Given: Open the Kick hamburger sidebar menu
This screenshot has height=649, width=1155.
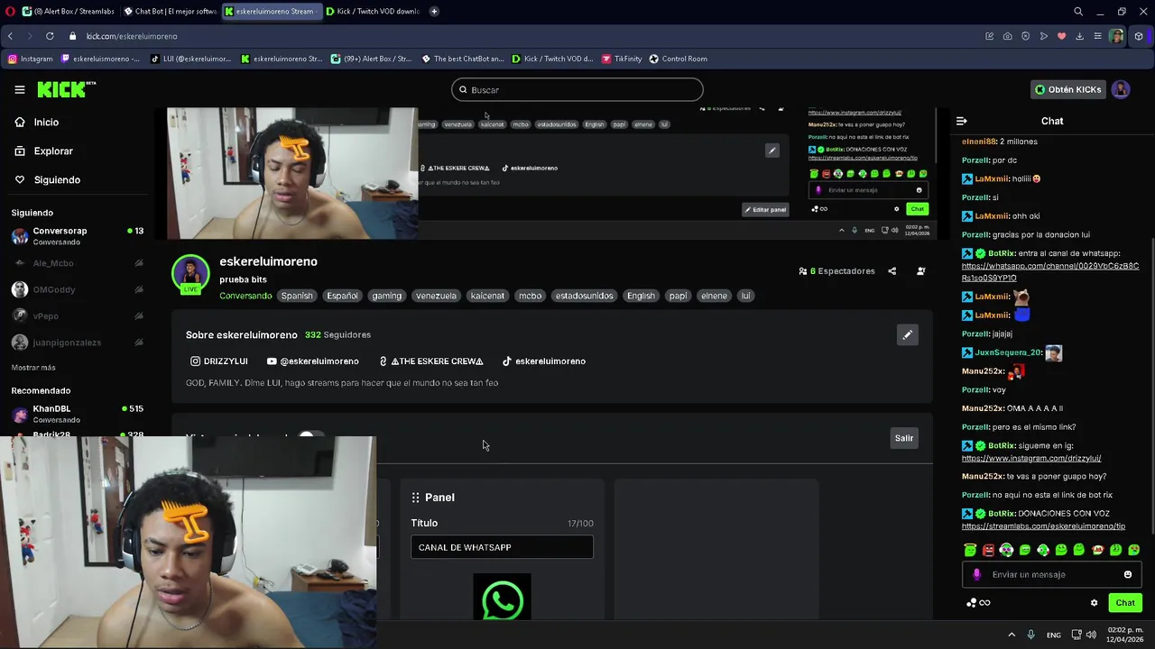Looking at the screenshot, I should (x=19, y=89).
